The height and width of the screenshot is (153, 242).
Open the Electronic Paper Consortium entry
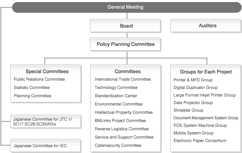point(200,141)
